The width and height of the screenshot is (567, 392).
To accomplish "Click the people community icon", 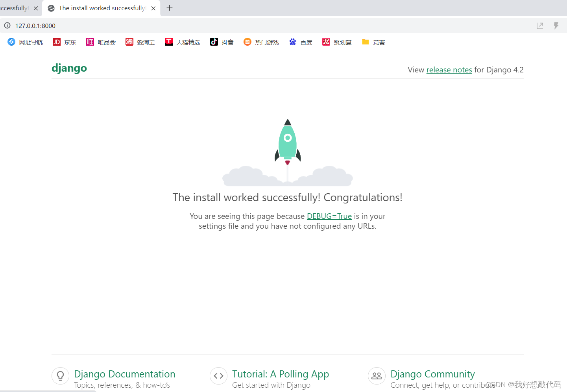I will point(377,376).
